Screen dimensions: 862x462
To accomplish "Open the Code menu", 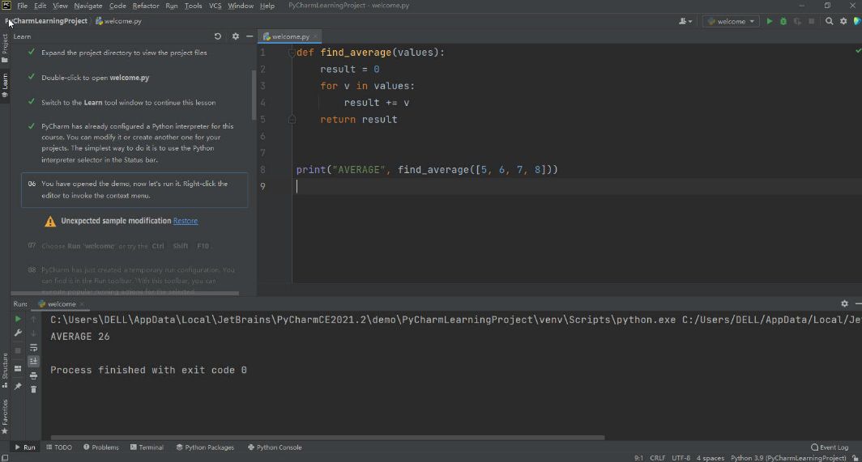I will (x=117, y=6).
